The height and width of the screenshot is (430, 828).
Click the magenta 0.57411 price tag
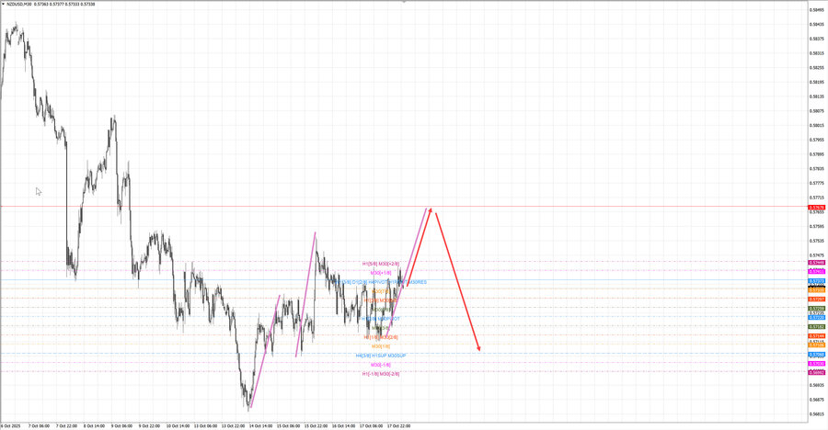point(816,271)
